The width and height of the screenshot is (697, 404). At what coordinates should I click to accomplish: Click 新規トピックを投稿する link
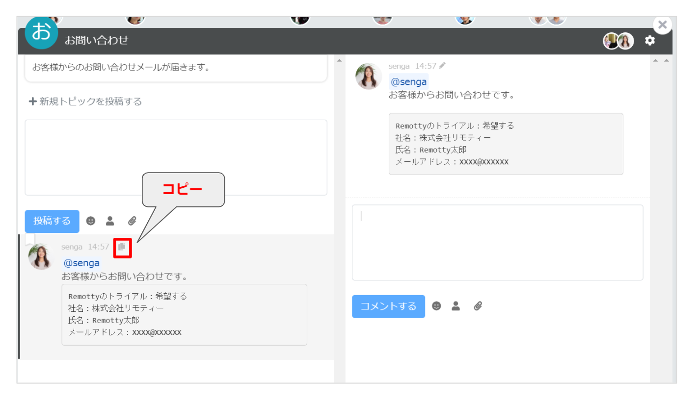[x=85, y=101]
